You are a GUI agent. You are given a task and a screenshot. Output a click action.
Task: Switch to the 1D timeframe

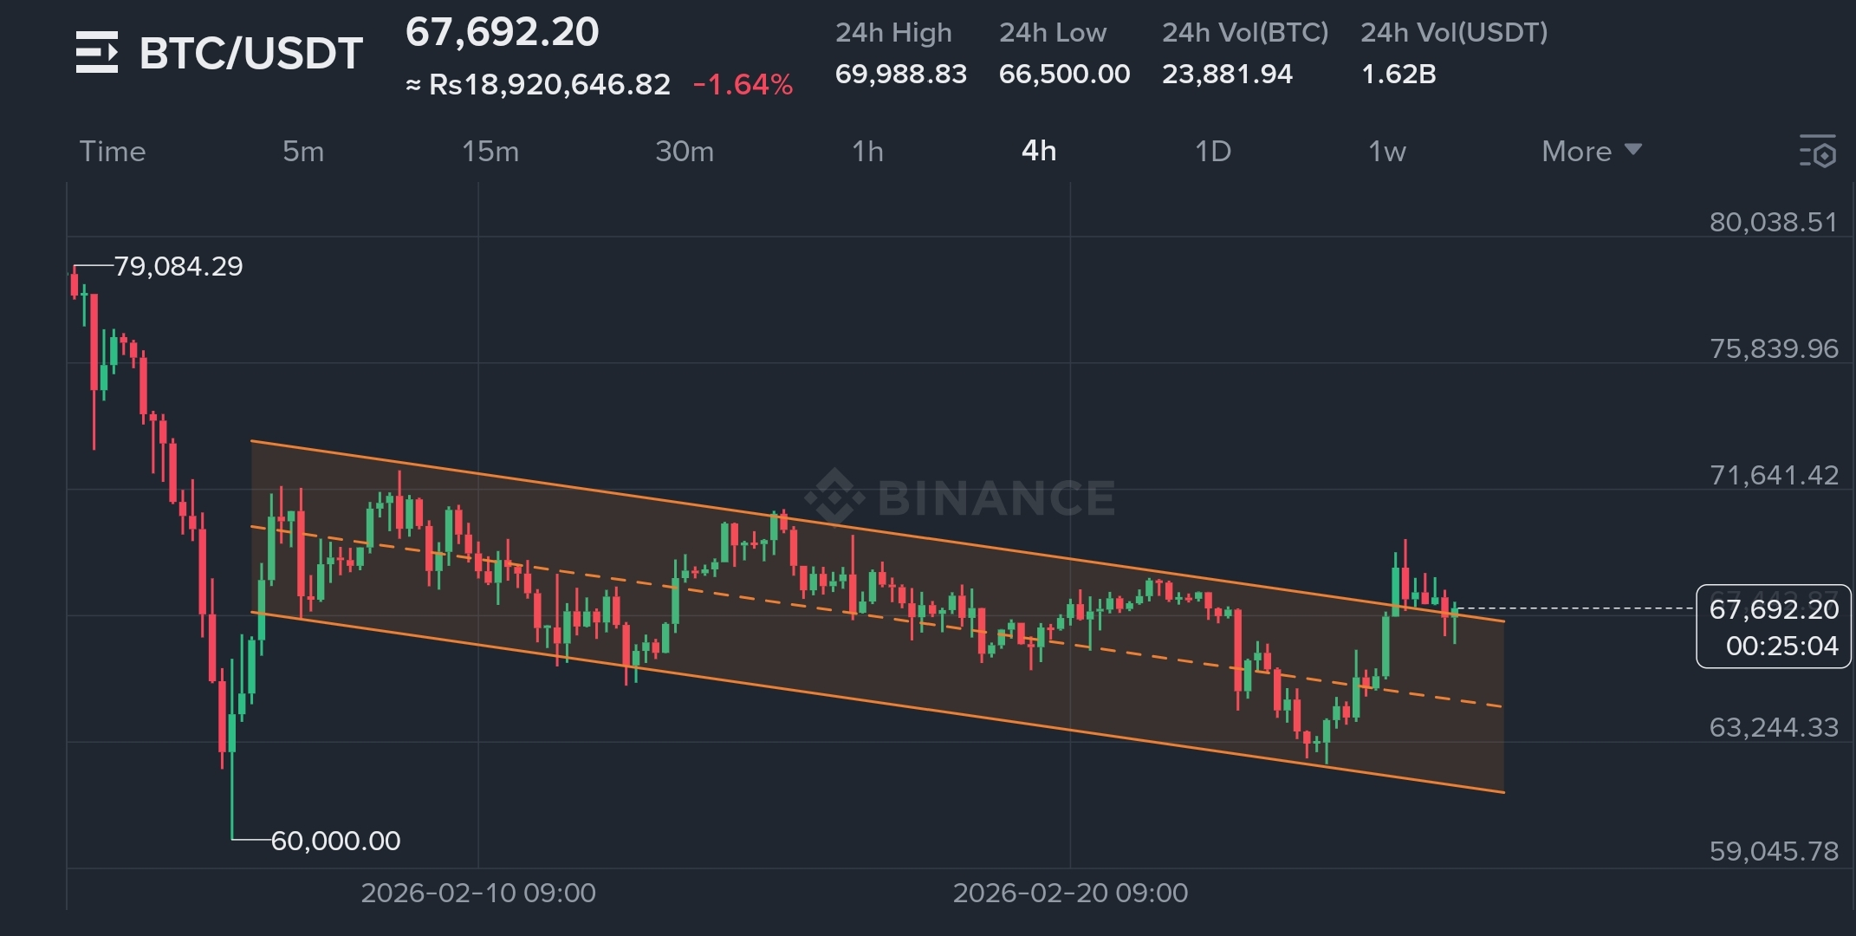pos(1212,152)
